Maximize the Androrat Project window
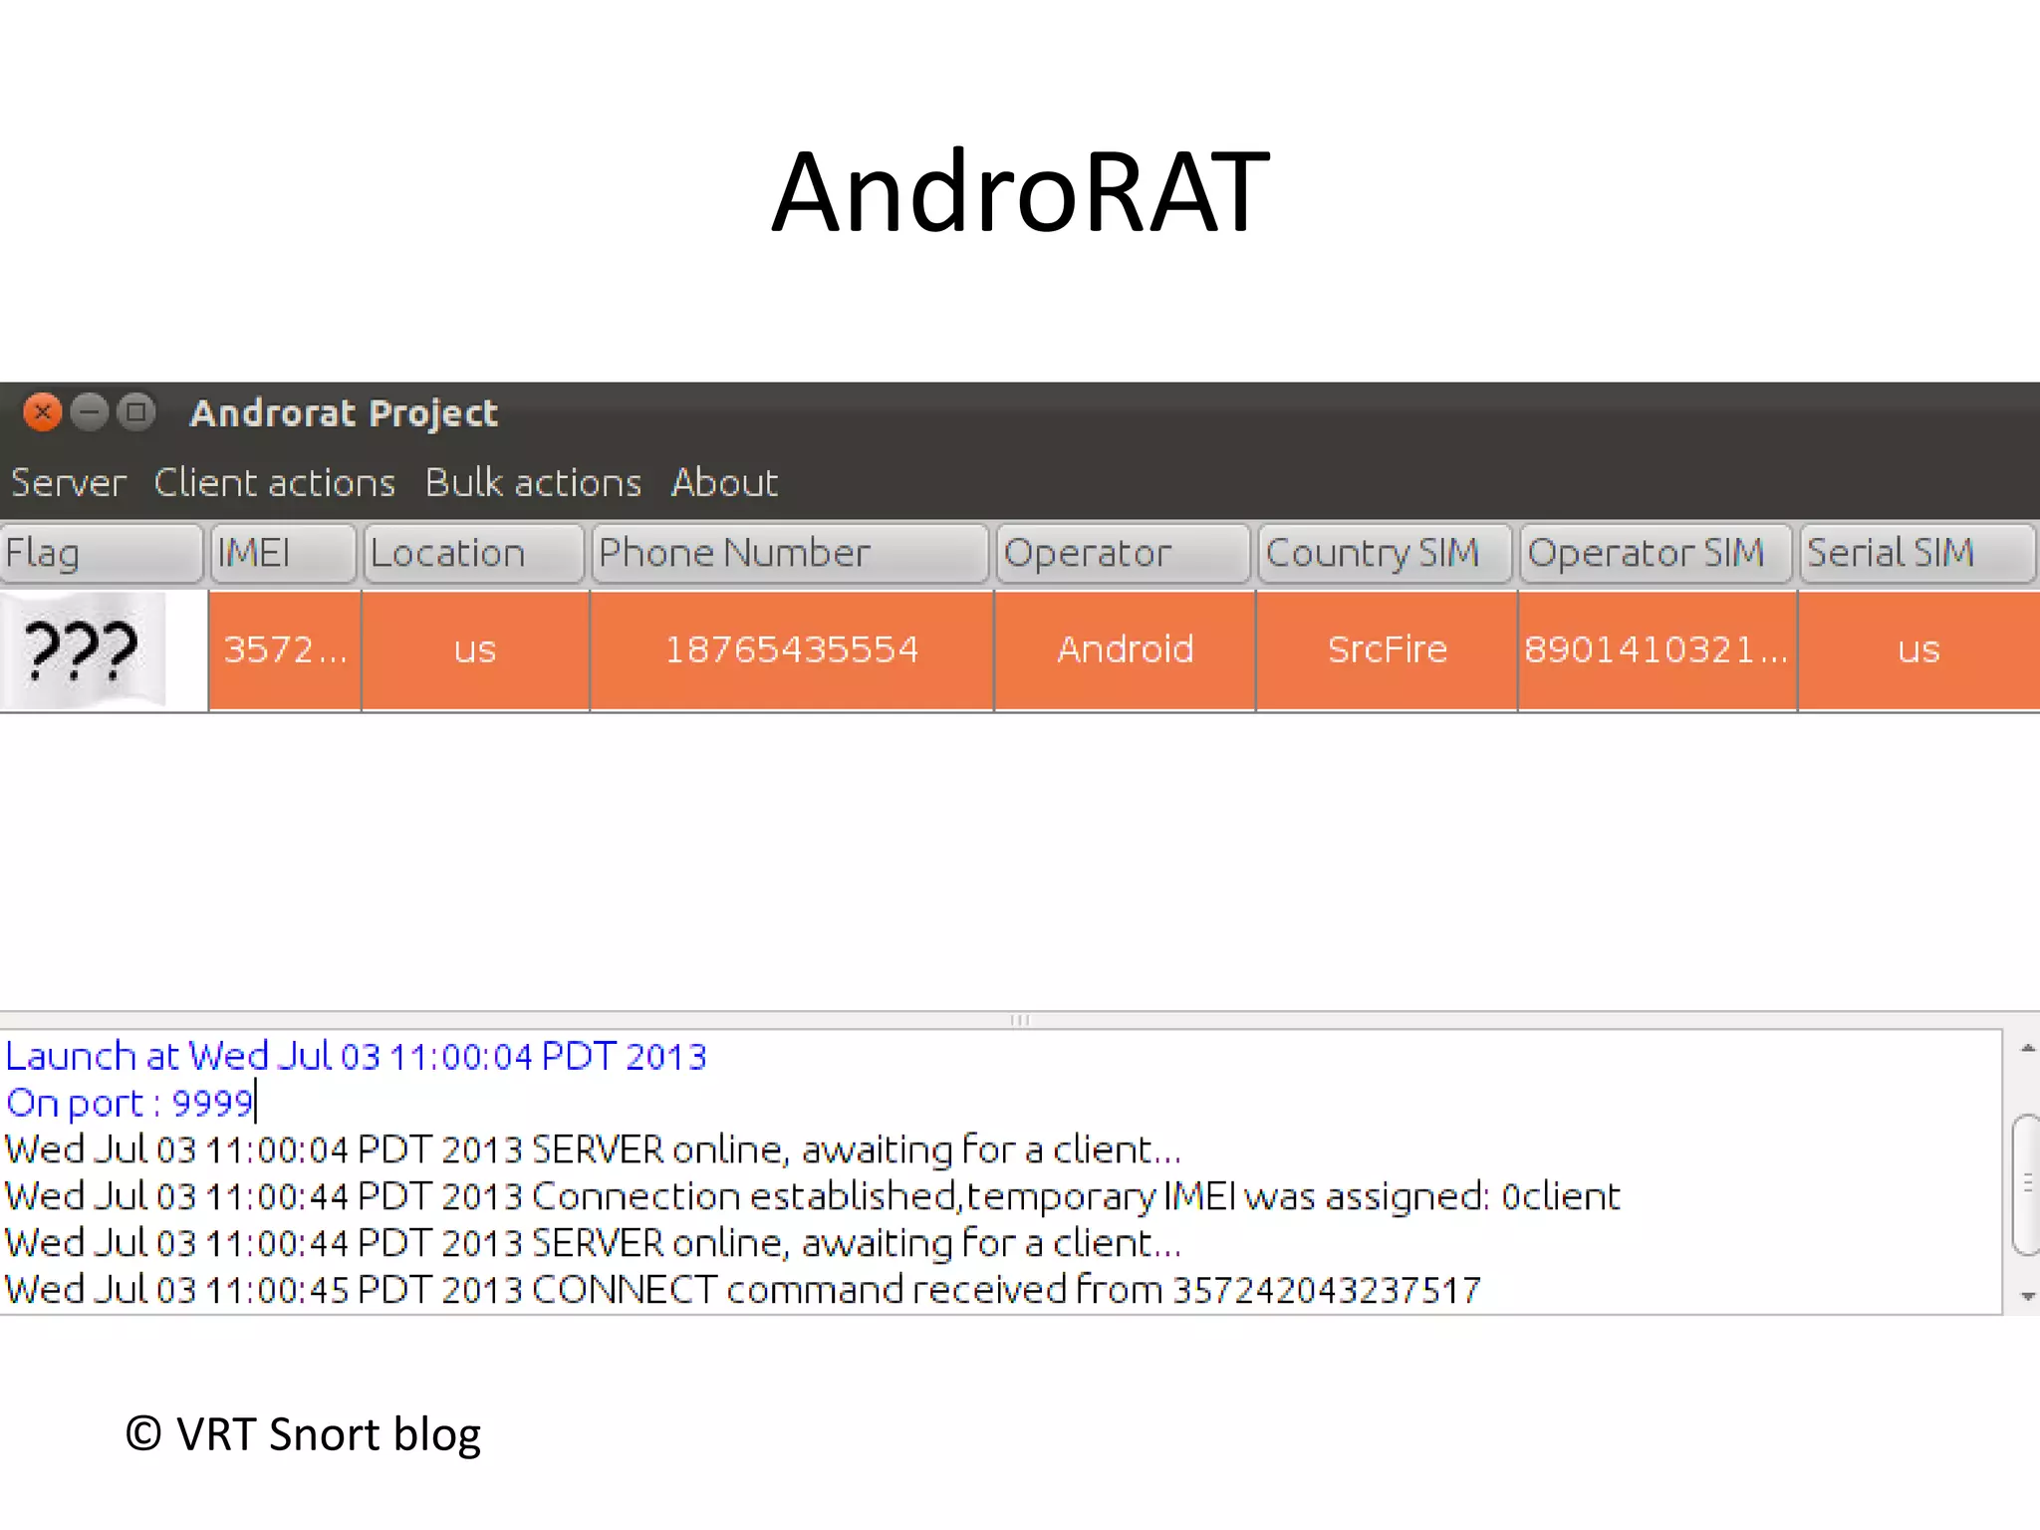Image resolution: width=2040 pixels, height=1530 pixels. [136, 411]
